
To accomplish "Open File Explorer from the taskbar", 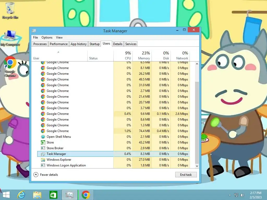I will pyautogui.click(x=37, y=195).
